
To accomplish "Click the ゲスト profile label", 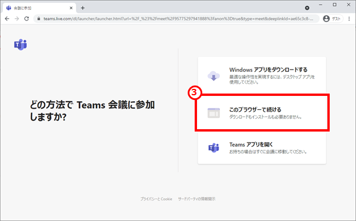I will 336,19.
